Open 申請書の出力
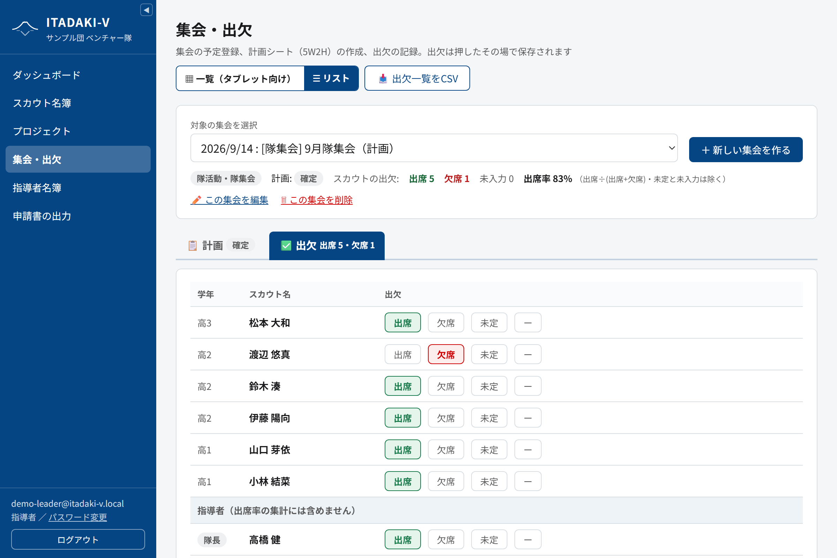Viewport: 837px width, 558px height. point(78,216)
